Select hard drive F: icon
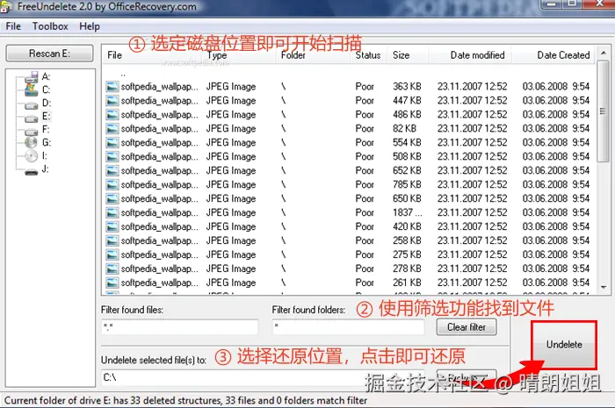Image resolution: width=615 pixels, height=408 pixels. (x=32, y=132)
